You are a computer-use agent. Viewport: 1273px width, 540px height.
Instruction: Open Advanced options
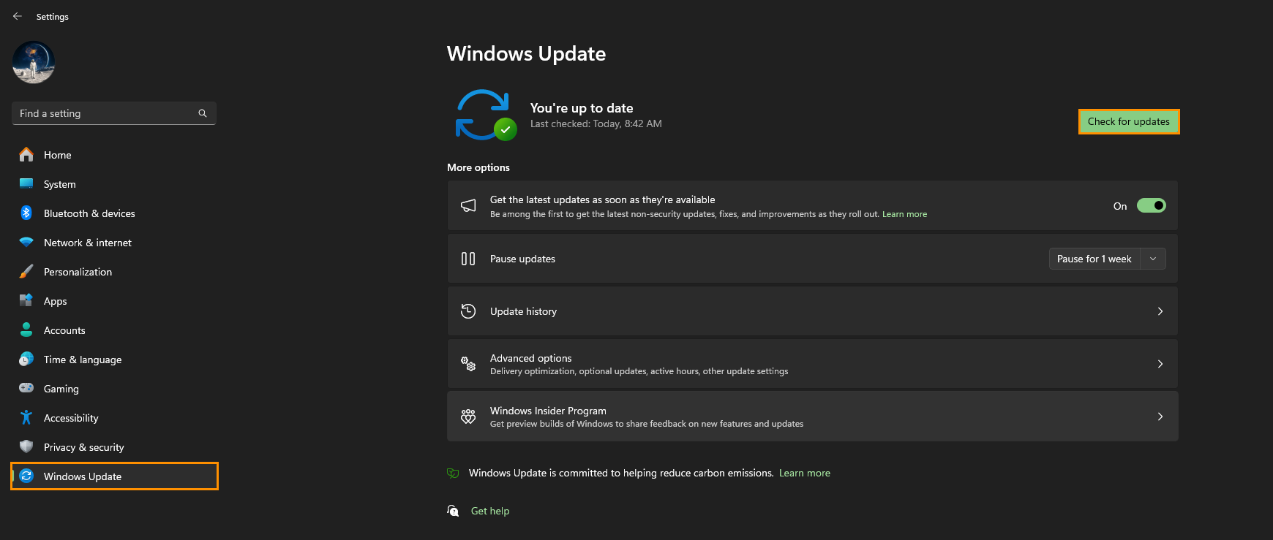click(812, 364)
